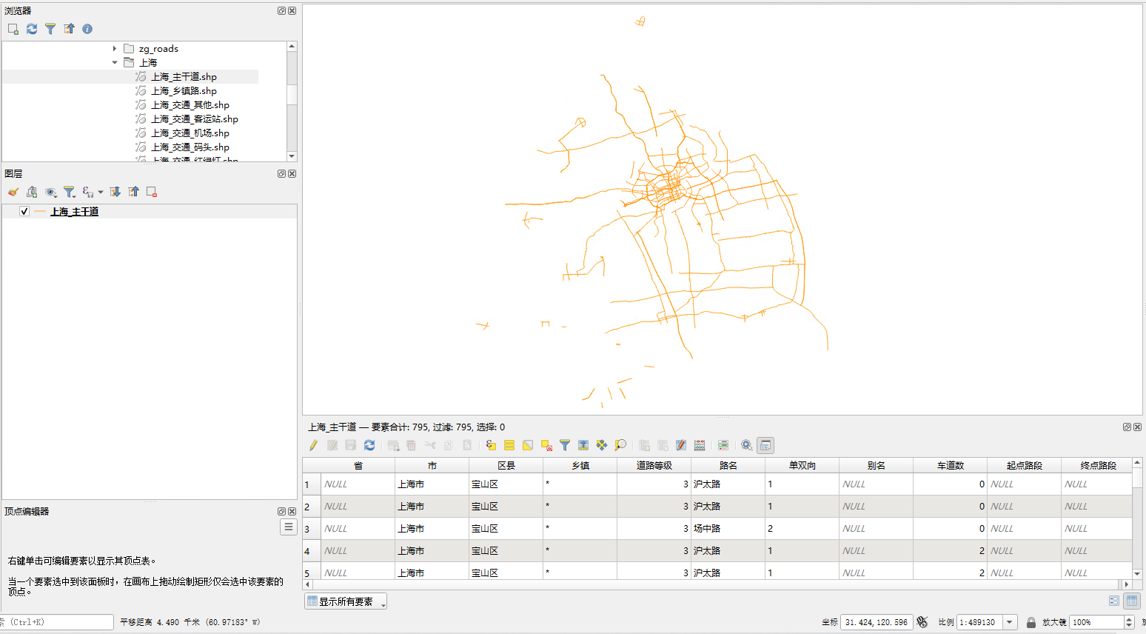Reload the attribute table

(369, 445)
